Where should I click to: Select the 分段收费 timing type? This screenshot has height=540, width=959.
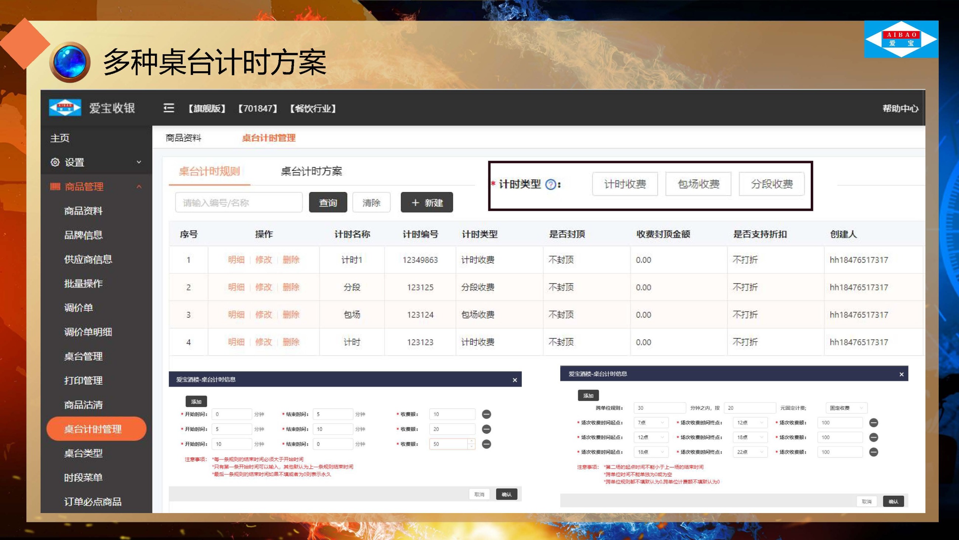[772, 184]
